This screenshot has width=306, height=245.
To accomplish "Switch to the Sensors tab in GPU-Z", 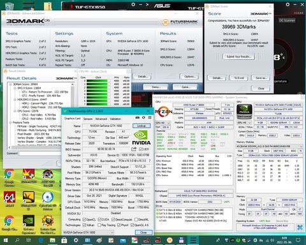I will [88, 119].
